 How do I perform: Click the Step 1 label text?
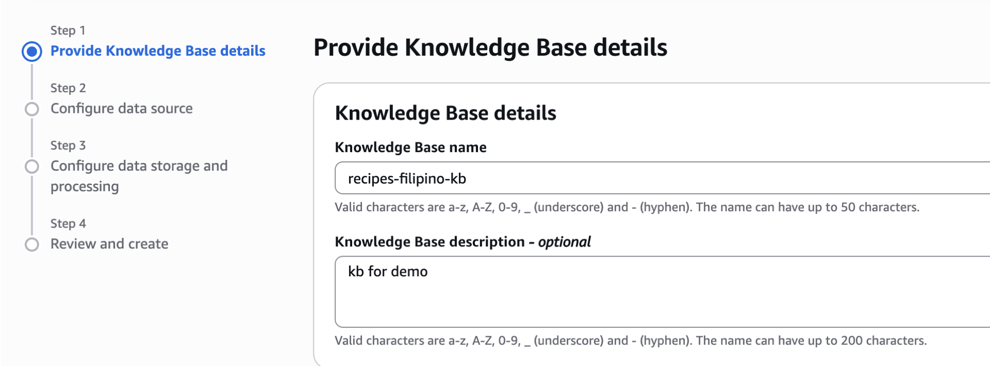[x=68, y=30]
